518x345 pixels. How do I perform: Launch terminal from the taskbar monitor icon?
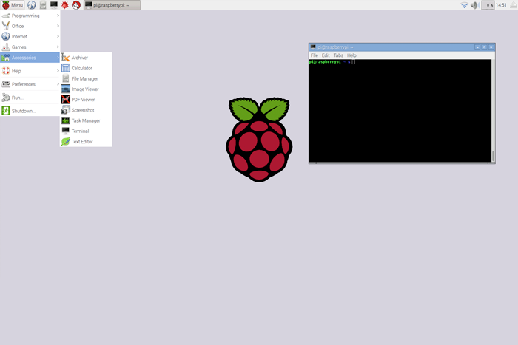pos(54,5)
